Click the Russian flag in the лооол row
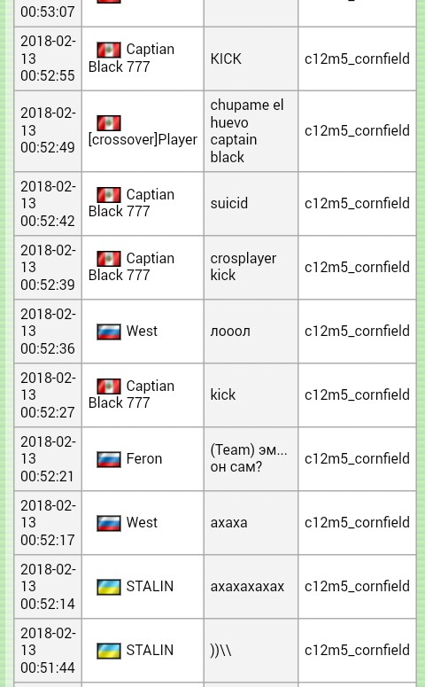This screenshot has width=425, height=687. point(109,332)
